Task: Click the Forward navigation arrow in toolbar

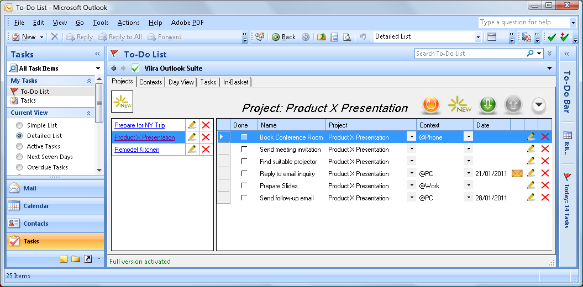Action: click(306, 37)
